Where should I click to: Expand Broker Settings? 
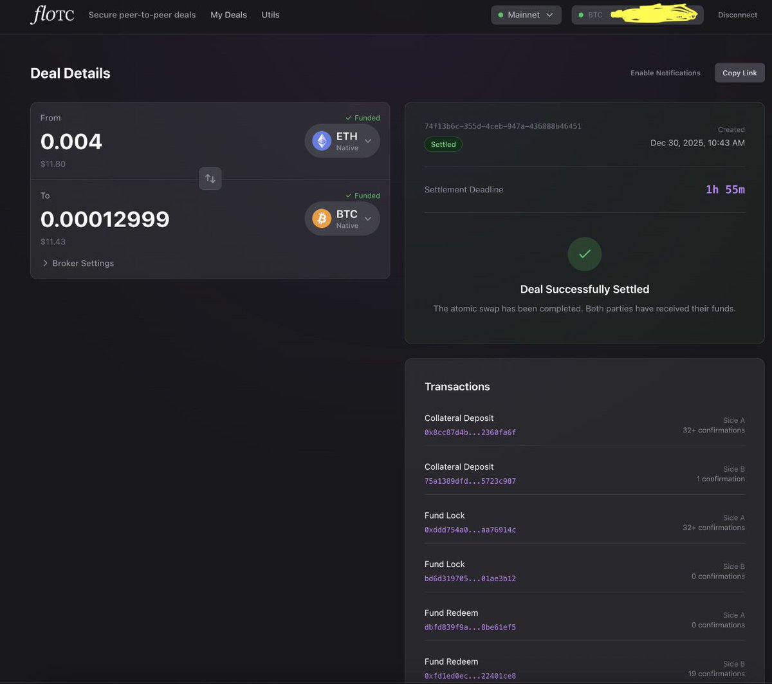click(x=78, y=263)
